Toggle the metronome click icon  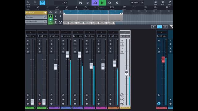[117, 3]
